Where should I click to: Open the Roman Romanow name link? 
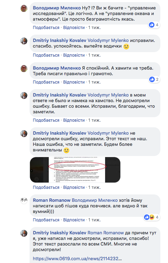click(x=51, y=200)
